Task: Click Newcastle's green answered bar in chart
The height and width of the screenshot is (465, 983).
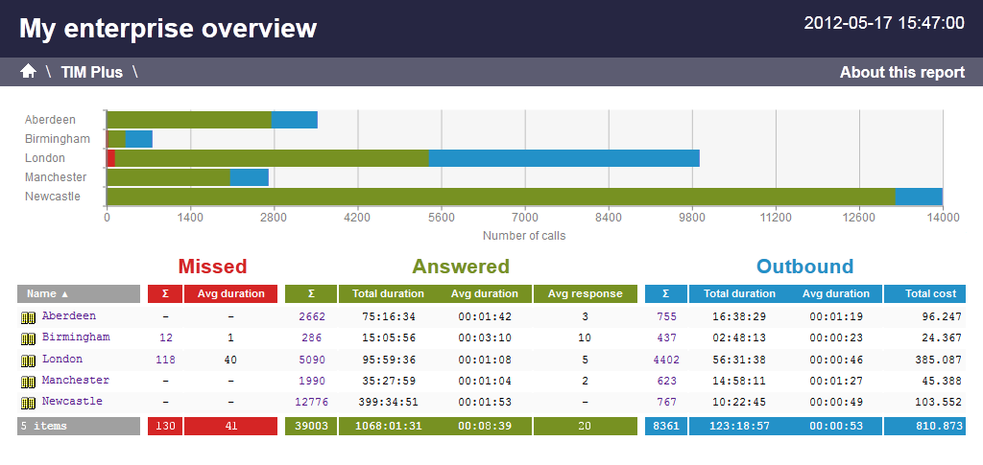Action: click(x=499, y=197)
